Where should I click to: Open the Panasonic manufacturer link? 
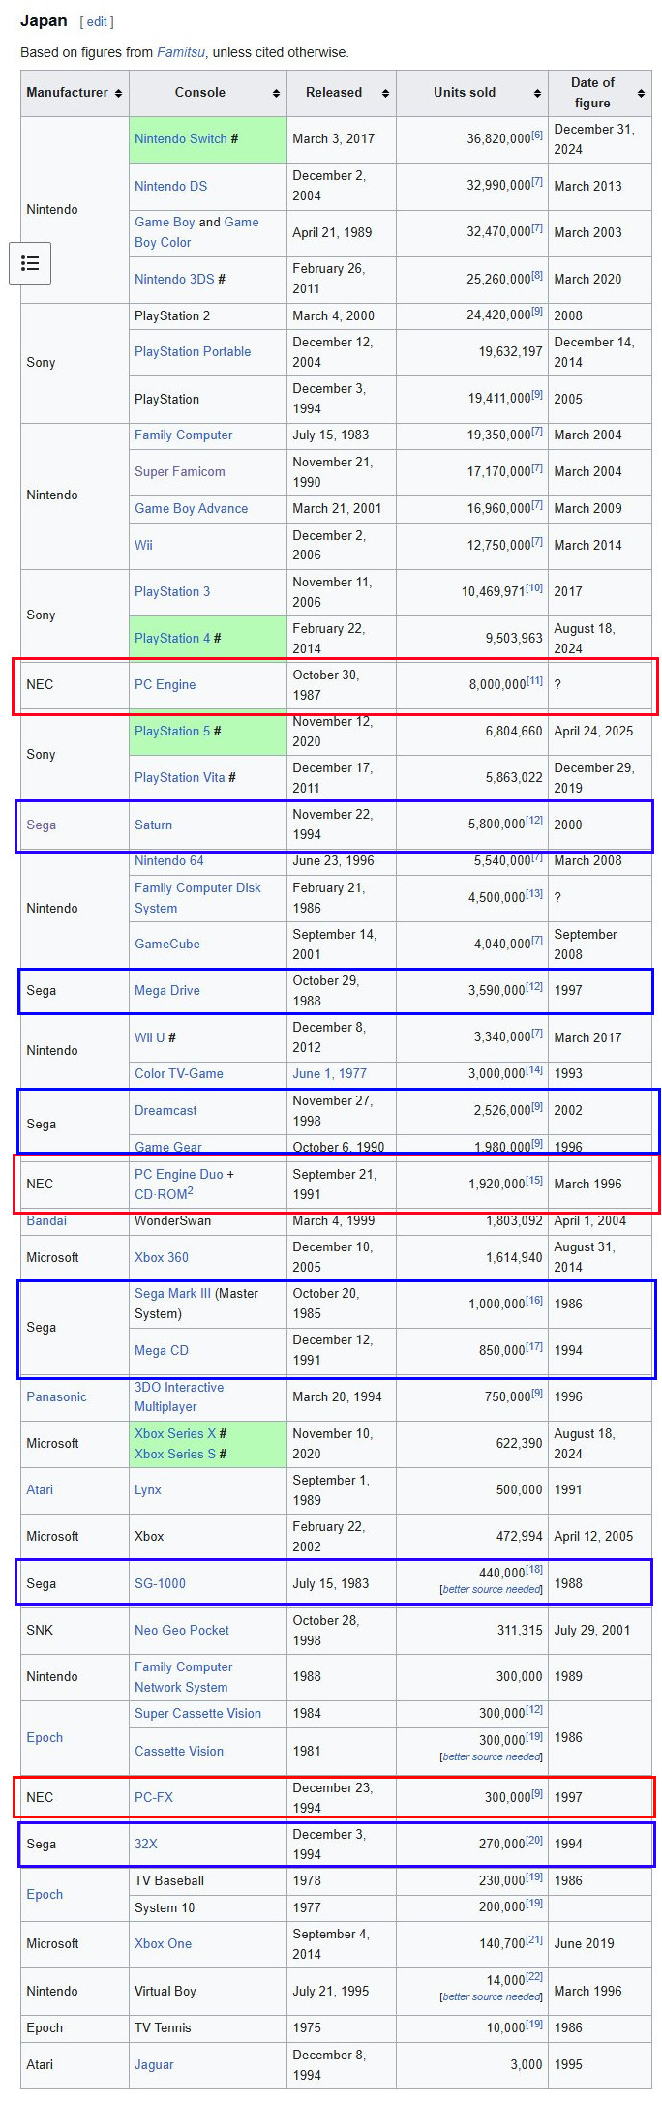click(x=56, y=1396)
